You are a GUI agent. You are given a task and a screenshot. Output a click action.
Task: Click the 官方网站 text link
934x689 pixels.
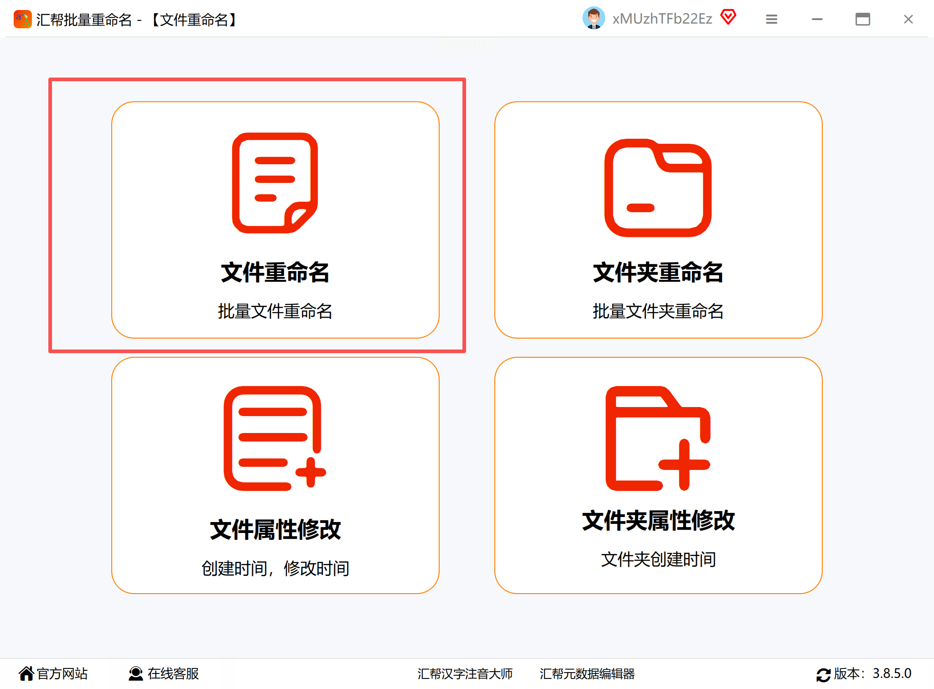[62, 673]
